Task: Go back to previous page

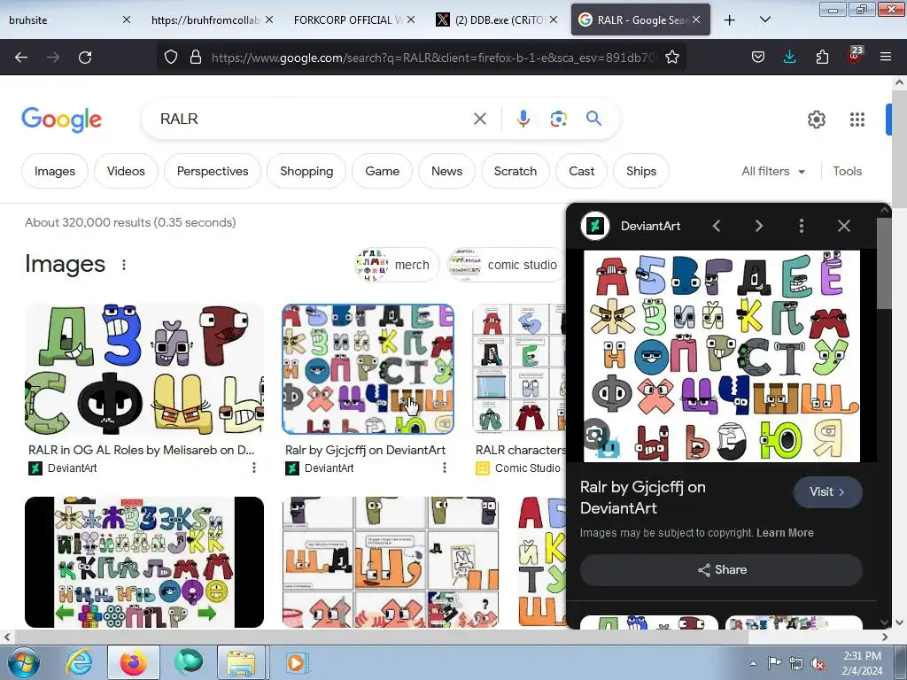Action: click(21, 58)
